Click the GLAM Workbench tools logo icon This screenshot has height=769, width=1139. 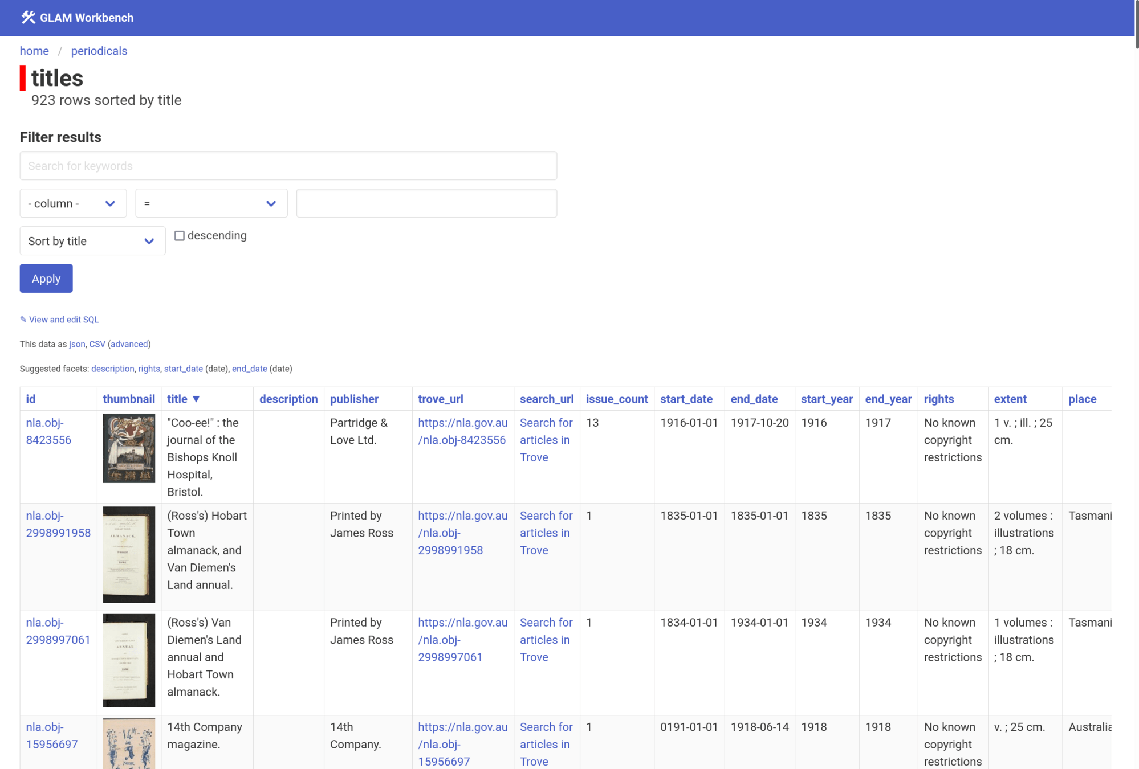pyautogui.click(x=28, y=18)
